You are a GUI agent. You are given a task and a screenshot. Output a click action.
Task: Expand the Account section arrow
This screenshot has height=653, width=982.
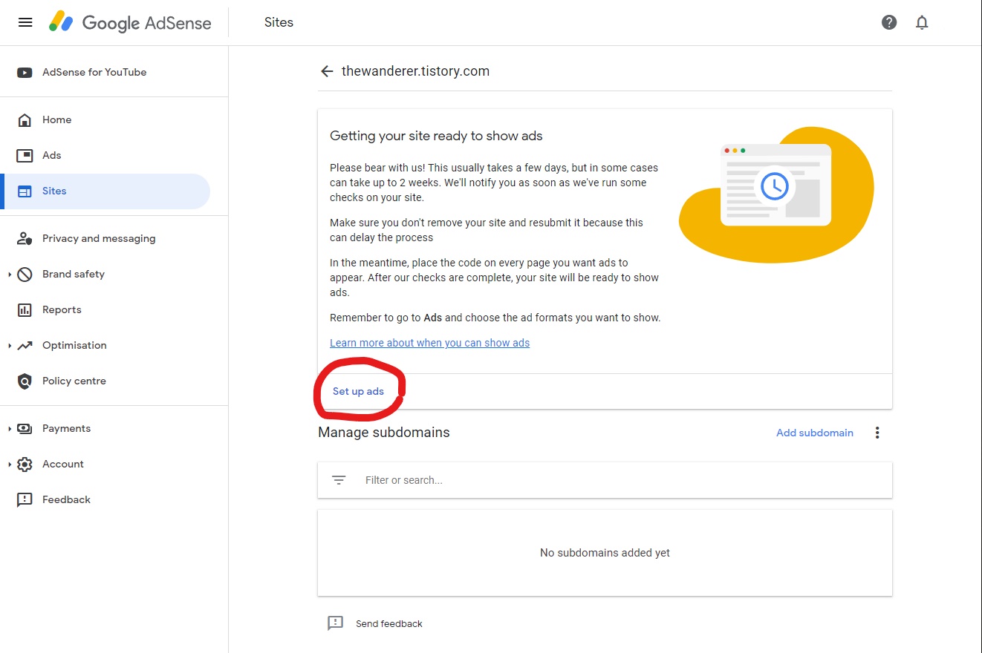coord(10,464)
